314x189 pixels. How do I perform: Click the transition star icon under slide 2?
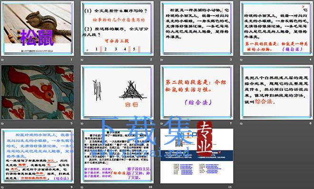coord(82,60)
